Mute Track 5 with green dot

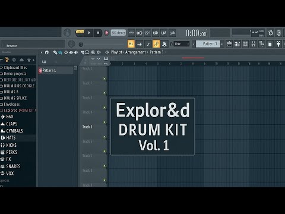[x=104, y=137]
